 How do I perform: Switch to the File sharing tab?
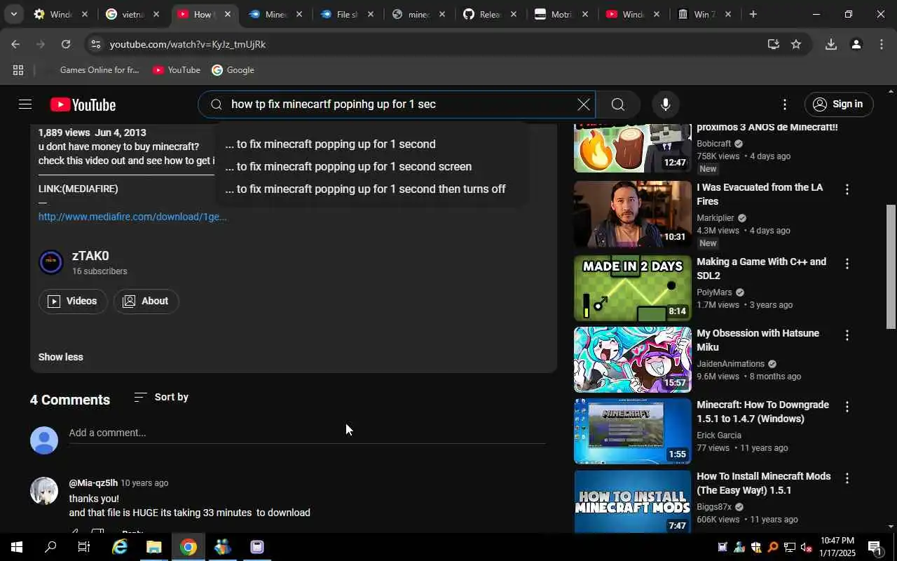(x=346, y=14)
